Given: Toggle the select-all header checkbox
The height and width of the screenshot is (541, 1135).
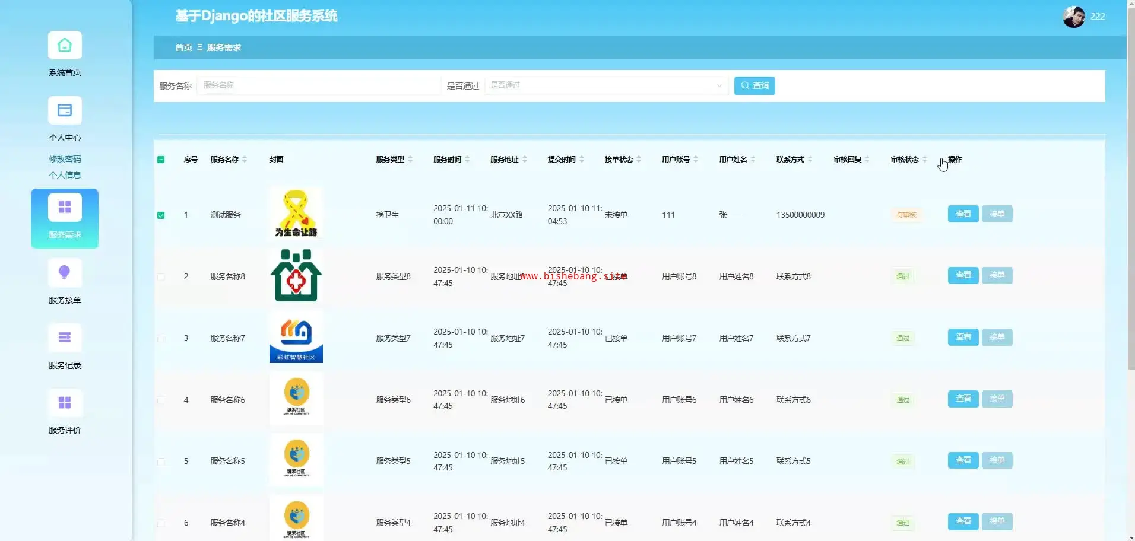Looking at the screenshot, I should [161, 160].
